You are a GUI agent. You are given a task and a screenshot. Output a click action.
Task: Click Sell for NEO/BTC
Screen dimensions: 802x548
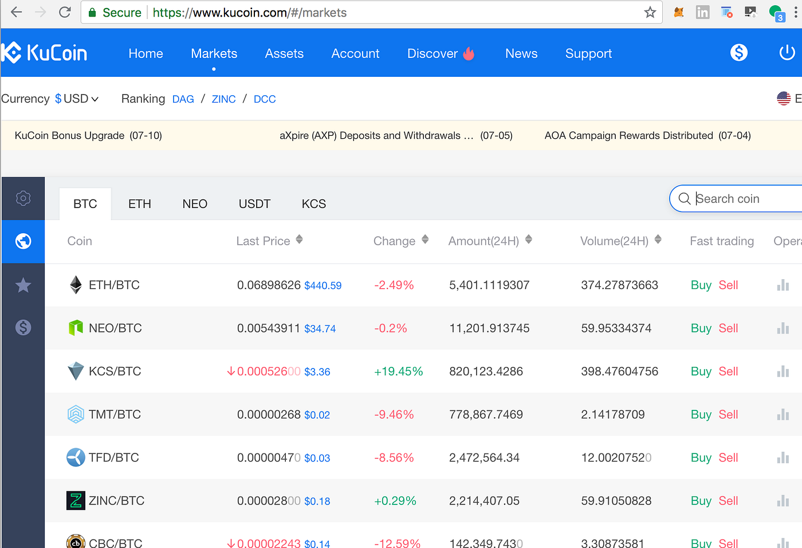tap(728, 328)
